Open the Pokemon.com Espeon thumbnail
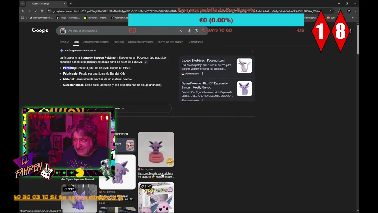The height and width of the screenshot is (213, 378). [x=244, y=66]
